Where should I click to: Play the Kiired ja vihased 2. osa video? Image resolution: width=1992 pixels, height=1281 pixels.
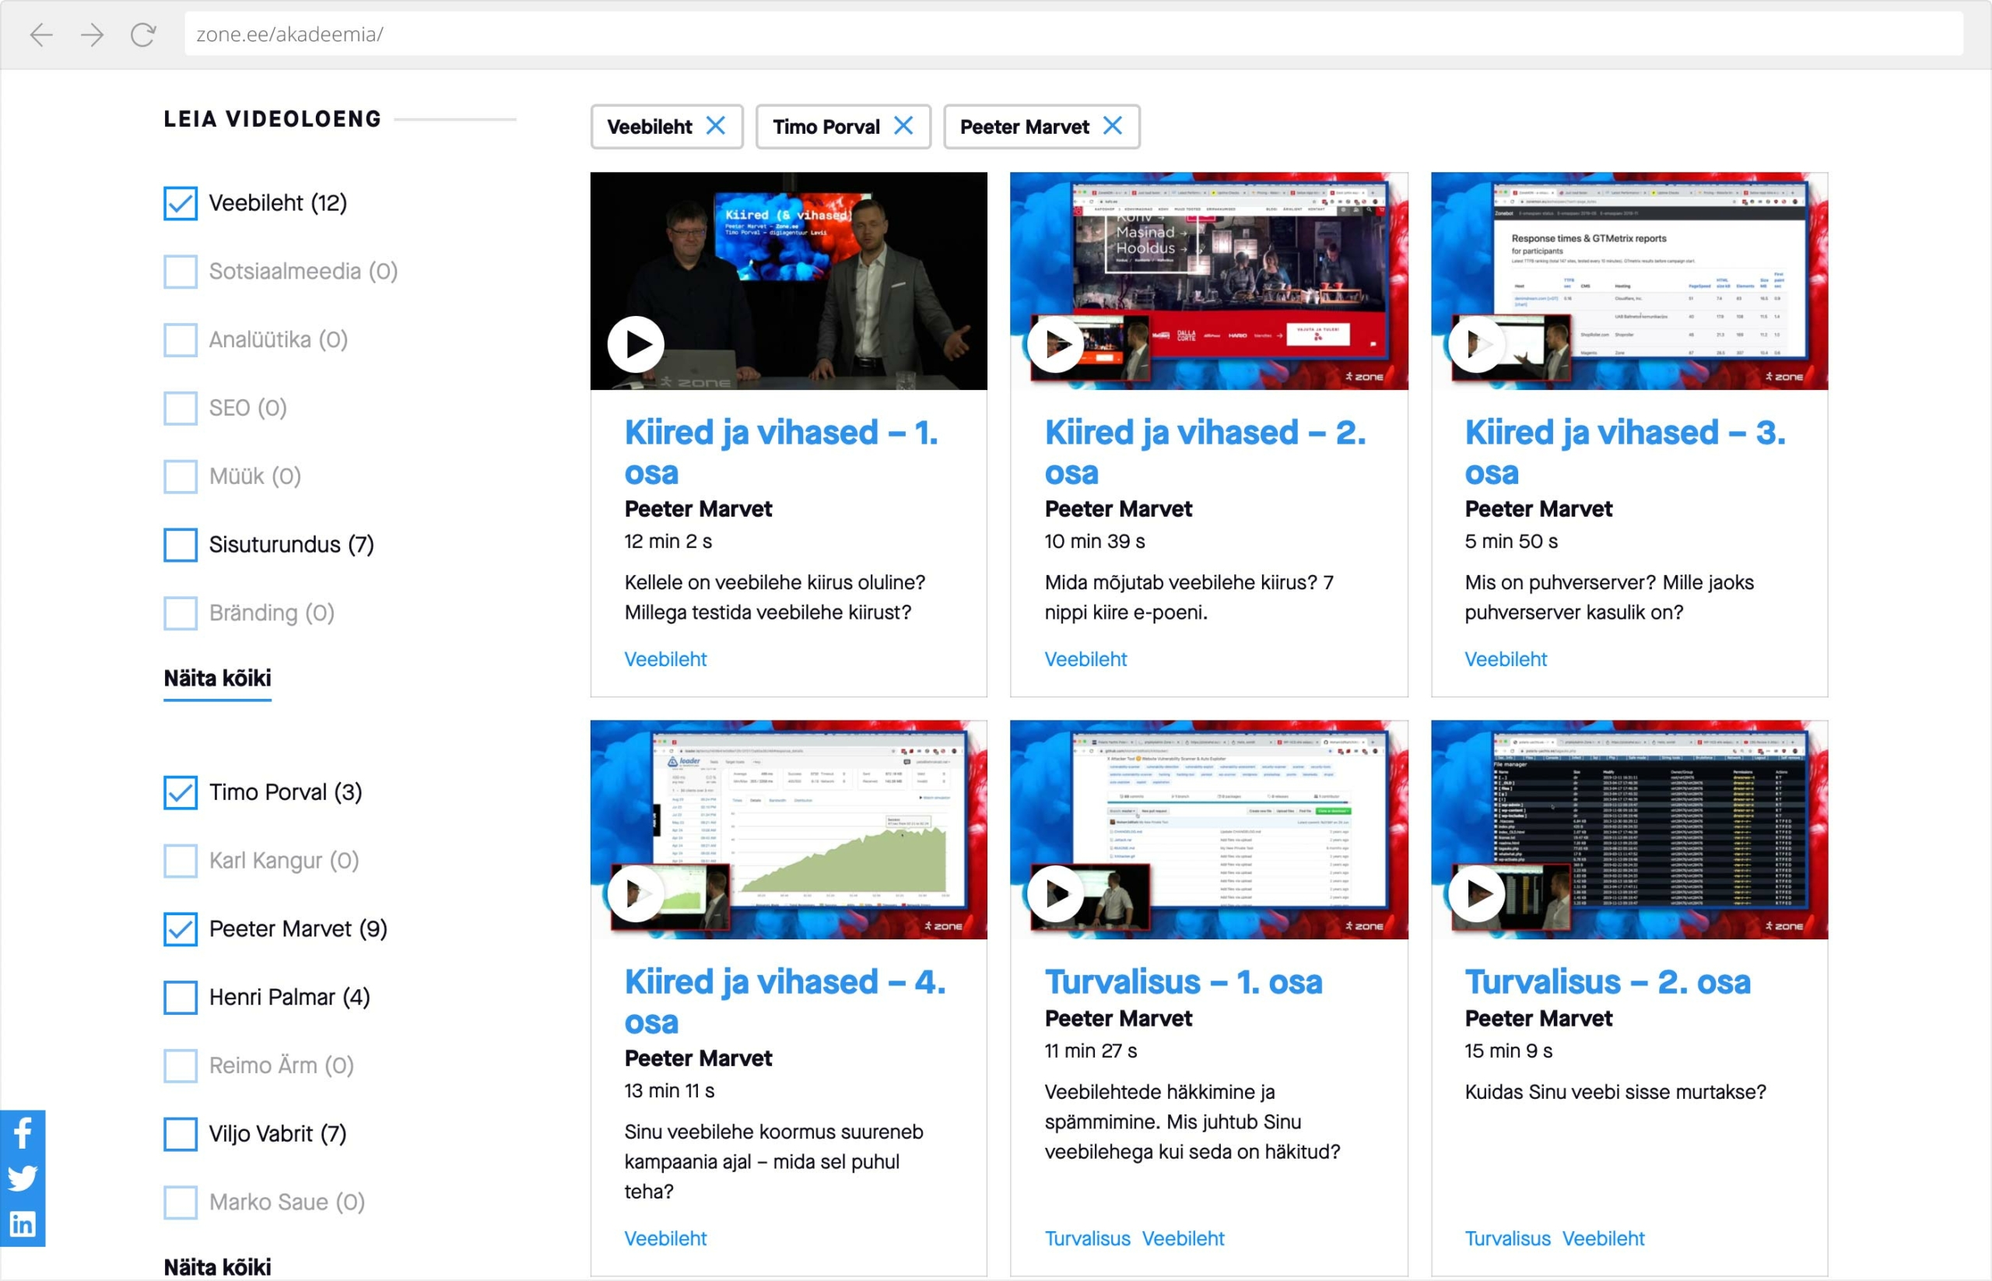1055,343
